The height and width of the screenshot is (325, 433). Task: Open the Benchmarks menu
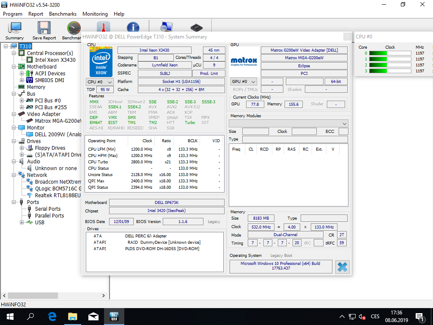(x=63, y=14)
